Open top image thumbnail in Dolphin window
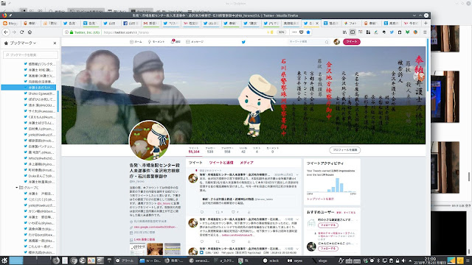 pos(445,38)
